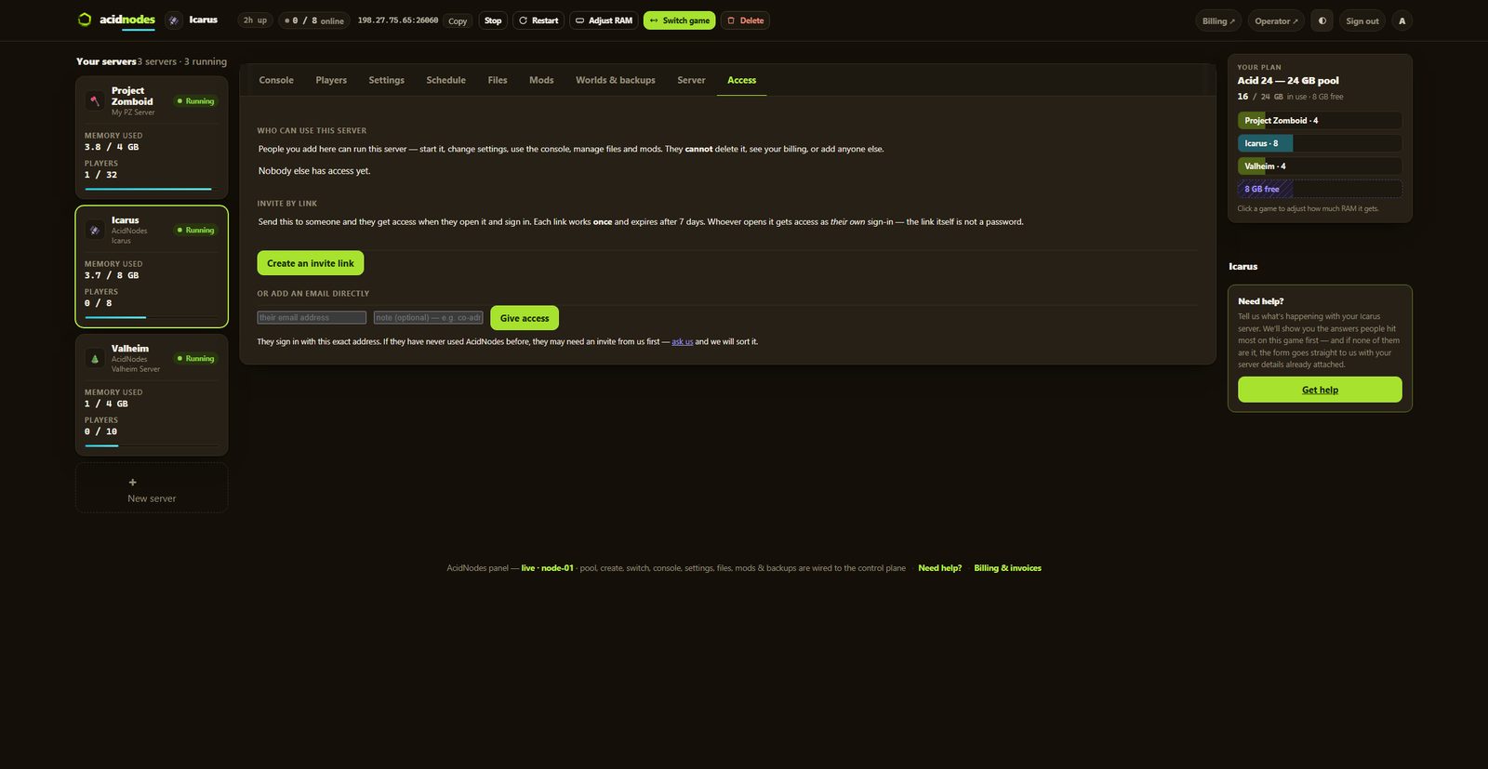This screenshot has width=1488, height=769.
Task: Click the '0 / 10' Valheim players value
Action: coord(100,431)
